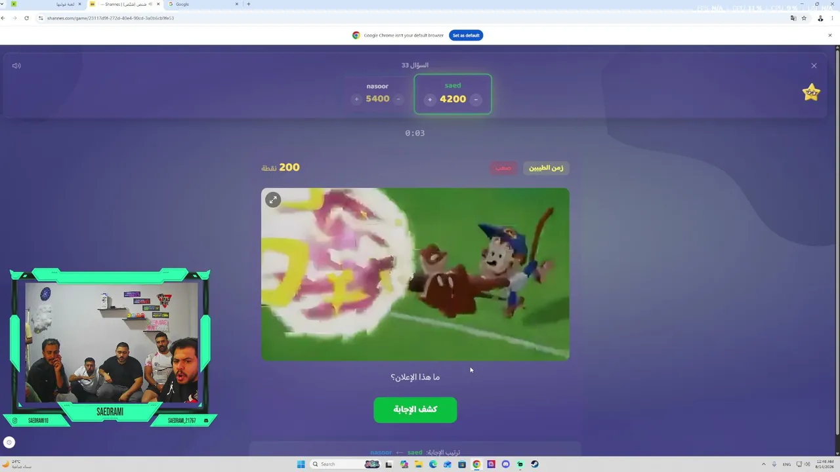Close the question view with the X icon

(x=814, y=66)
